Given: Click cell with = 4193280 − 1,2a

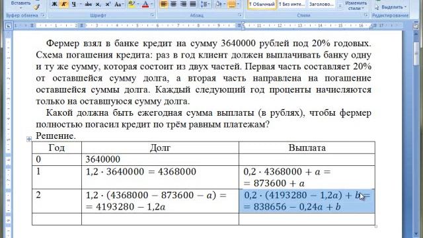Looking at the screenshot, I should pos(160,201).
